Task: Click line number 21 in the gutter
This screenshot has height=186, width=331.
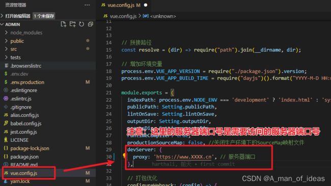Action: pyautogui.click(x=108, y=92)
